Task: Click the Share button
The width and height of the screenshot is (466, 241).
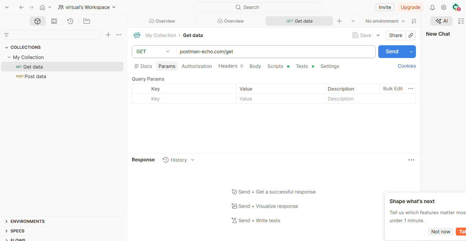Action: click(396, 35)
